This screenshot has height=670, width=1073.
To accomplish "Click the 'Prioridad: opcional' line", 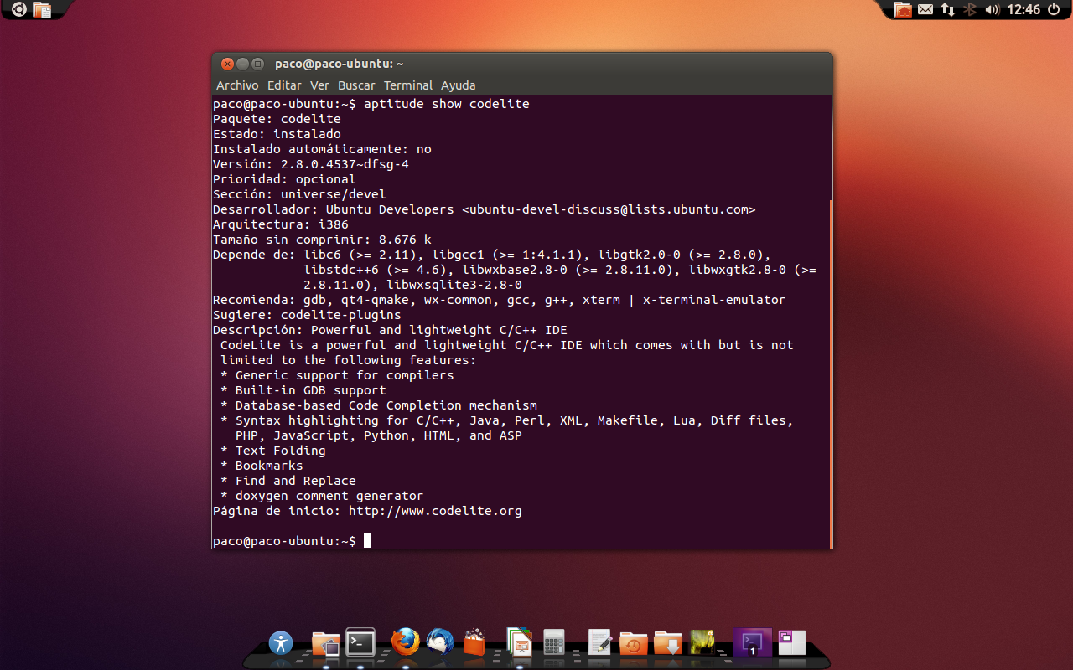I will coord(284,179).
